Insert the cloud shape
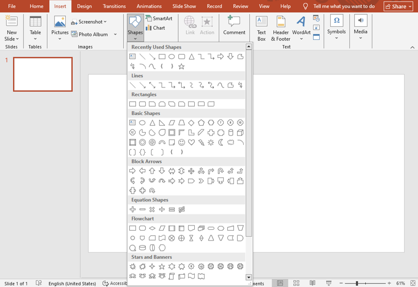 [230, 142]
